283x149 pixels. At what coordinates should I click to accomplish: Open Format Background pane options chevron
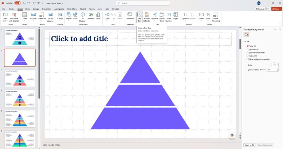[275, 29]
